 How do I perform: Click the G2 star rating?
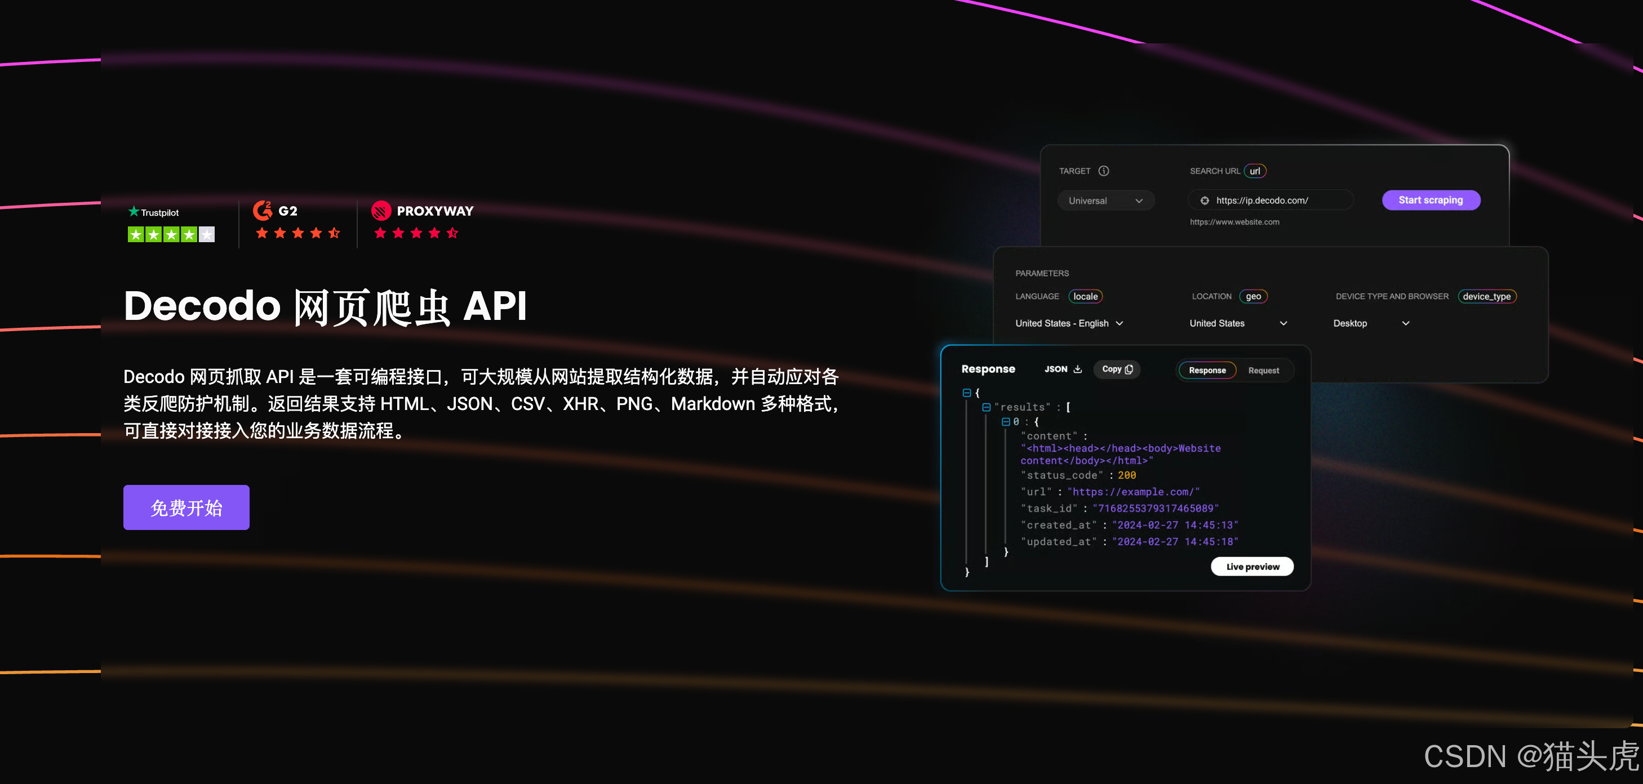coord(298,233)
